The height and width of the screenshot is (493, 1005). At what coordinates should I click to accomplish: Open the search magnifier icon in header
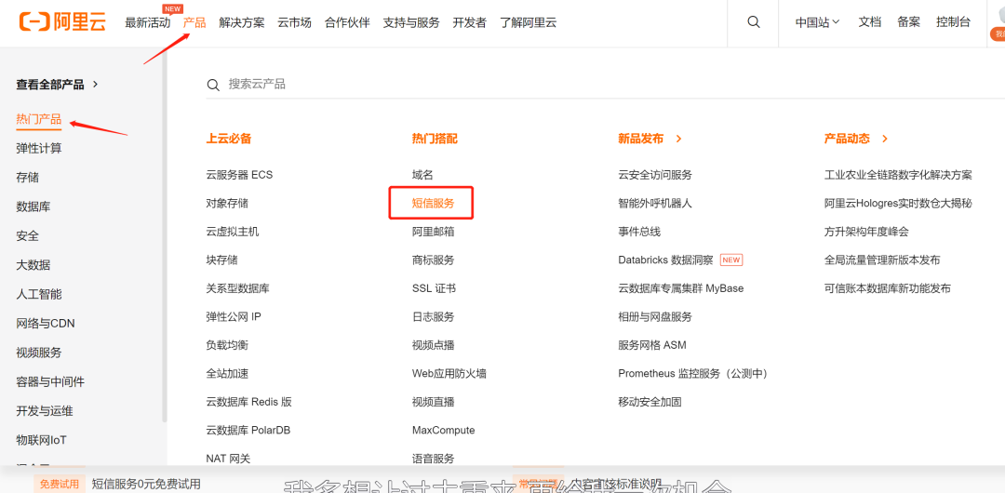(754, 22)
